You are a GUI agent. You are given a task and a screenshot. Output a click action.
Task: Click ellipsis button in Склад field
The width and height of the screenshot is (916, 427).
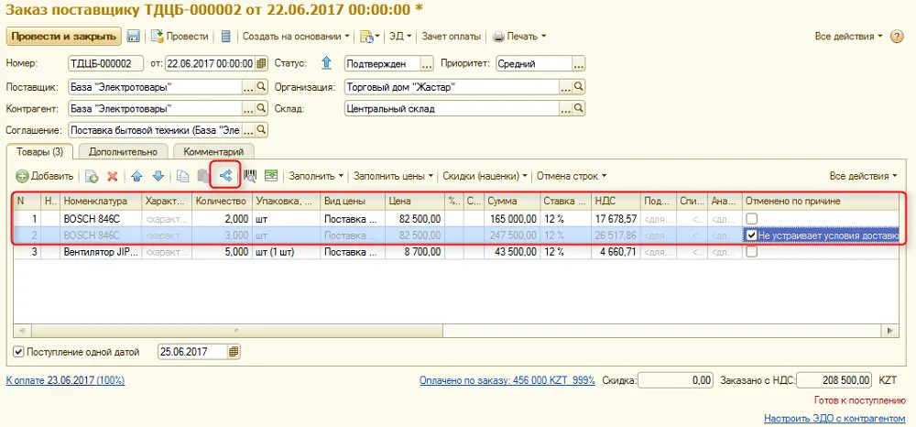(565, 109)
